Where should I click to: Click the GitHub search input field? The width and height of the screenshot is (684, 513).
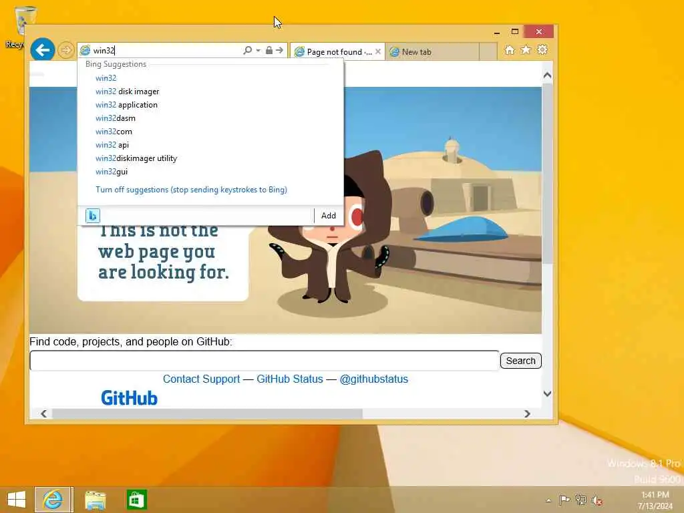pos(265,361)
